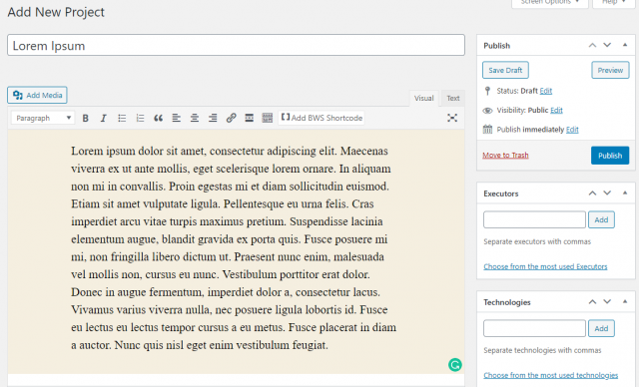Toggle italic formatting in editor toolbar

tap(103, 118)
